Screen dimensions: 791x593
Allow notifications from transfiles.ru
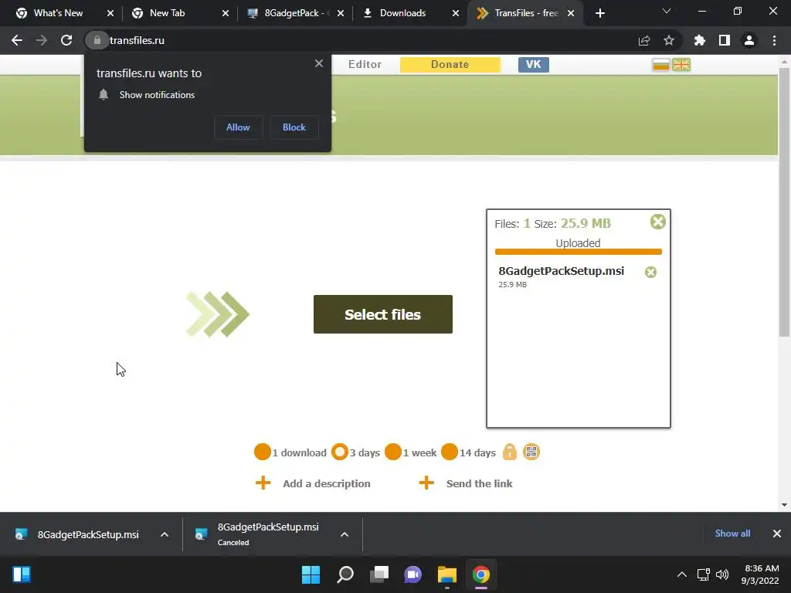[238, 127]
